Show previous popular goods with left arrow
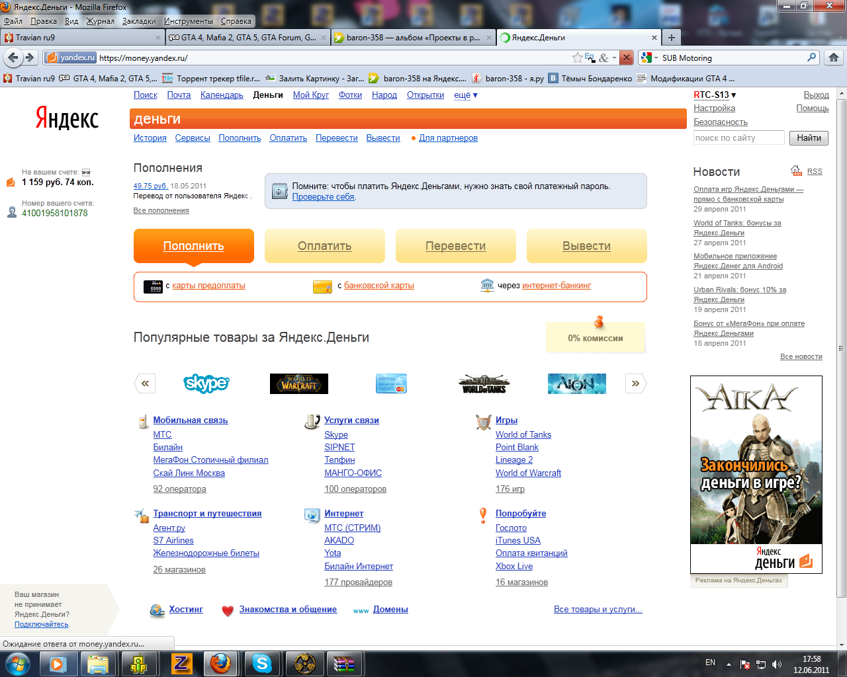Screen dimensions: 847x677 tap(145, 383)
